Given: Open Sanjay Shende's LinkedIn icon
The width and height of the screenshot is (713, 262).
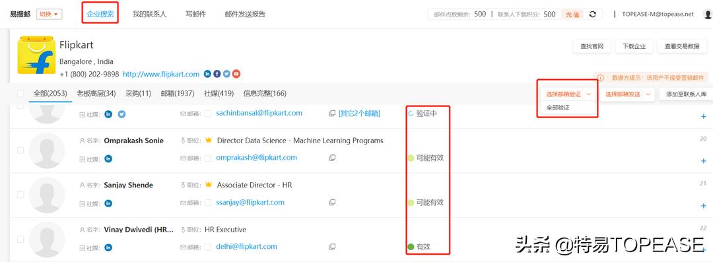Looking at the screenshot, I should point(108,203).
